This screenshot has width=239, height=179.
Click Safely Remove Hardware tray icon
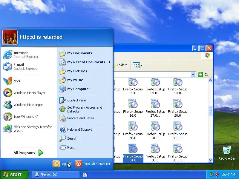coord(211,175)
